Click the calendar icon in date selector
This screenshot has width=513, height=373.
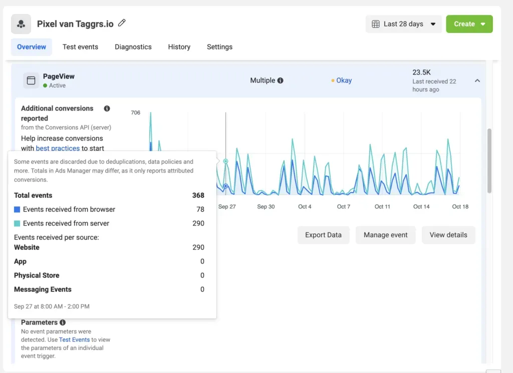376,24
